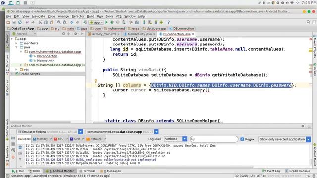Select MainActivity in the project tree
The width and height of the screenshot is (317, 178).
point(46,60)
